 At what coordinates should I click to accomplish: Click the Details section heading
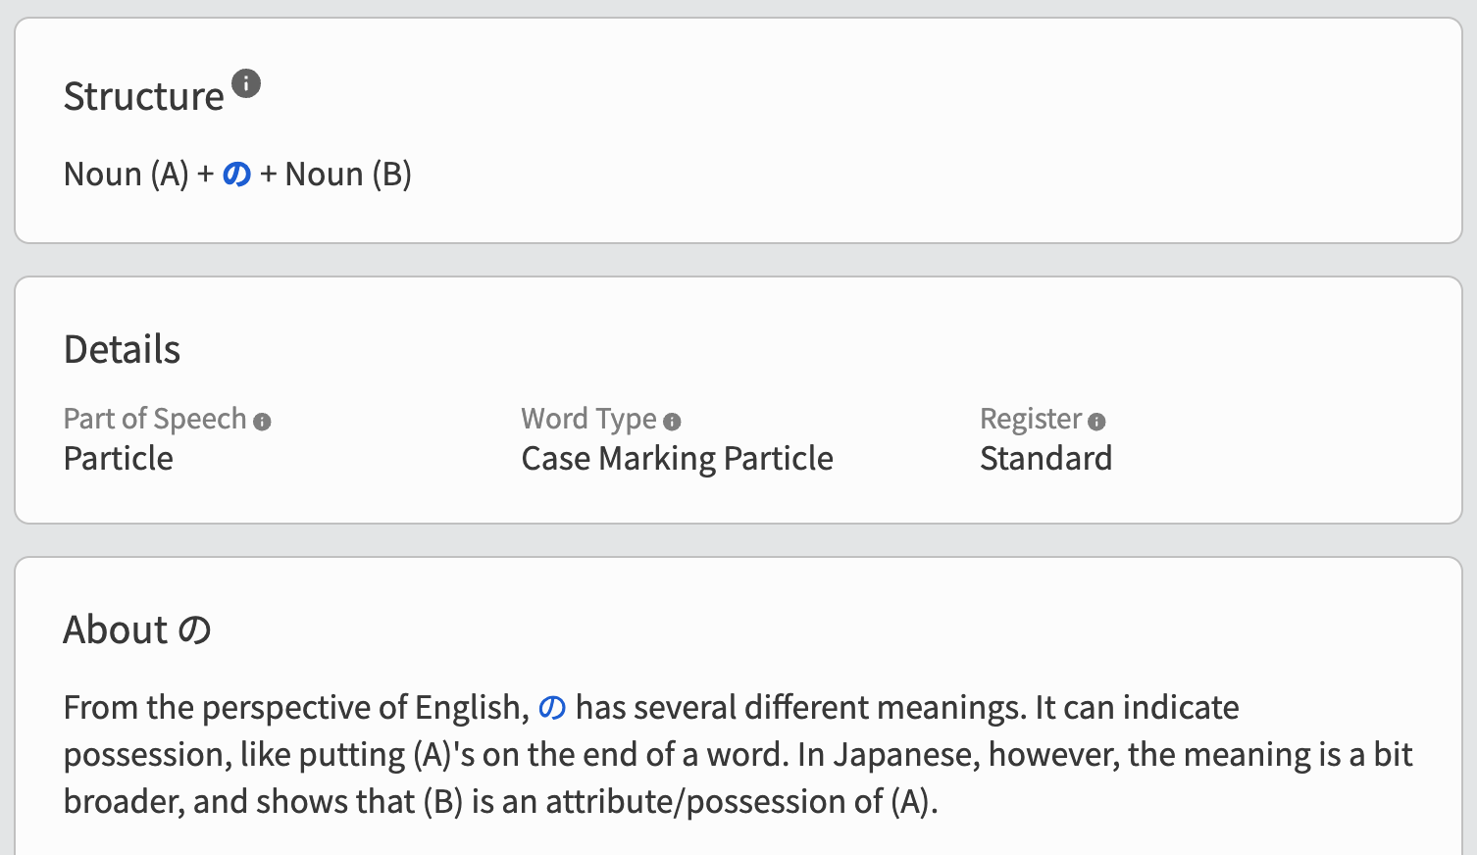coord(123,350)
